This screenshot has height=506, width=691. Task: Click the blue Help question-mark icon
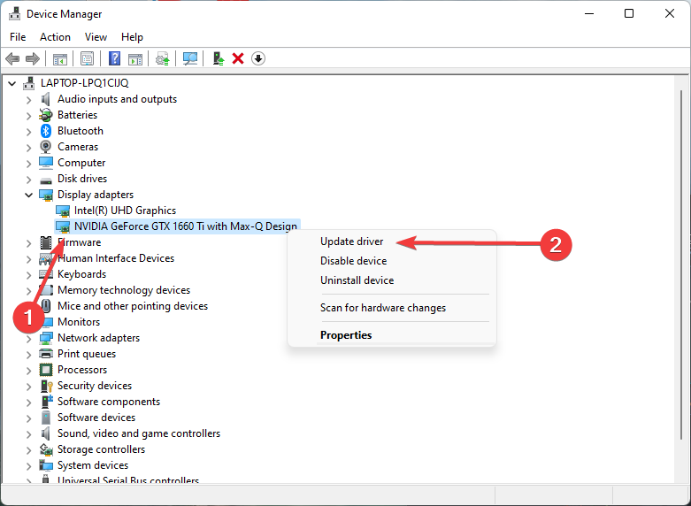point(115,58)
